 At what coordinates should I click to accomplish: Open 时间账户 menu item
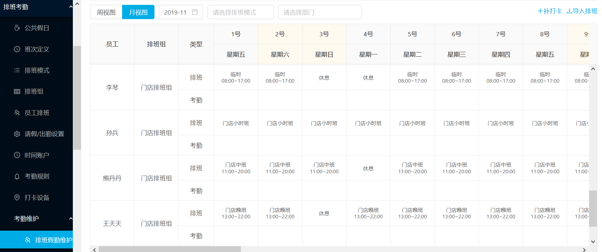tap(36, 155)
